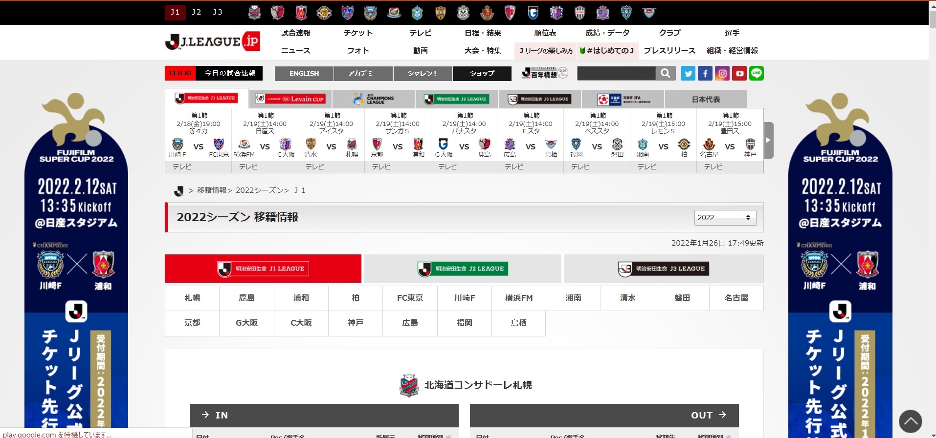Click the ENGLISH button
The image size is (936, 438).
pyautogui.click(x=304, y=73)
